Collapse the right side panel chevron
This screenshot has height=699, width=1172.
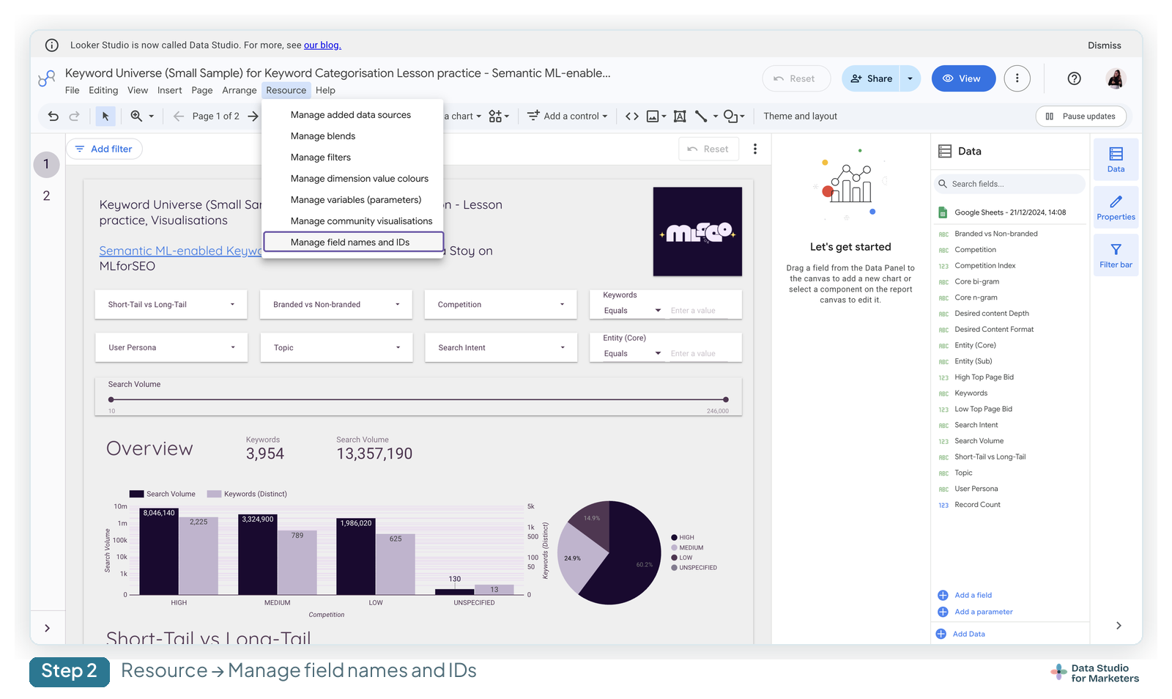(1119, 625)
